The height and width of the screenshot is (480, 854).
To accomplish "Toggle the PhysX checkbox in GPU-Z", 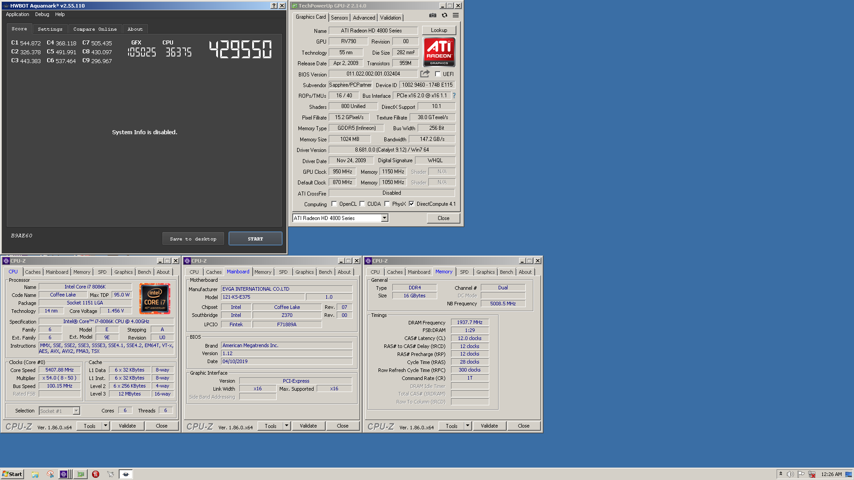I will 387,204.
